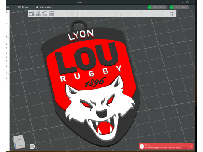Select the greyed Mesh boolean icon
The width and height of the screenshot is (203, 152).
tap(115, 14)
